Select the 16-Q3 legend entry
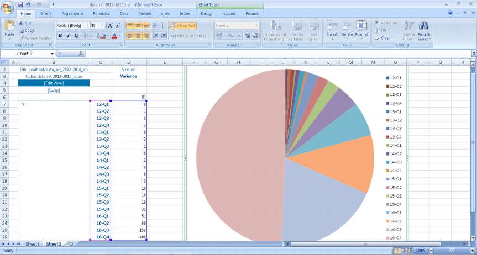This screenshot has width=477, height=255. click(x=394, y=230)
